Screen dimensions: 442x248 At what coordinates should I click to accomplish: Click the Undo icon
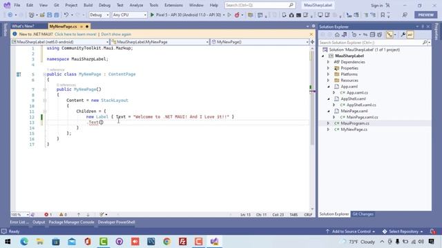click(x=66, y=15)
